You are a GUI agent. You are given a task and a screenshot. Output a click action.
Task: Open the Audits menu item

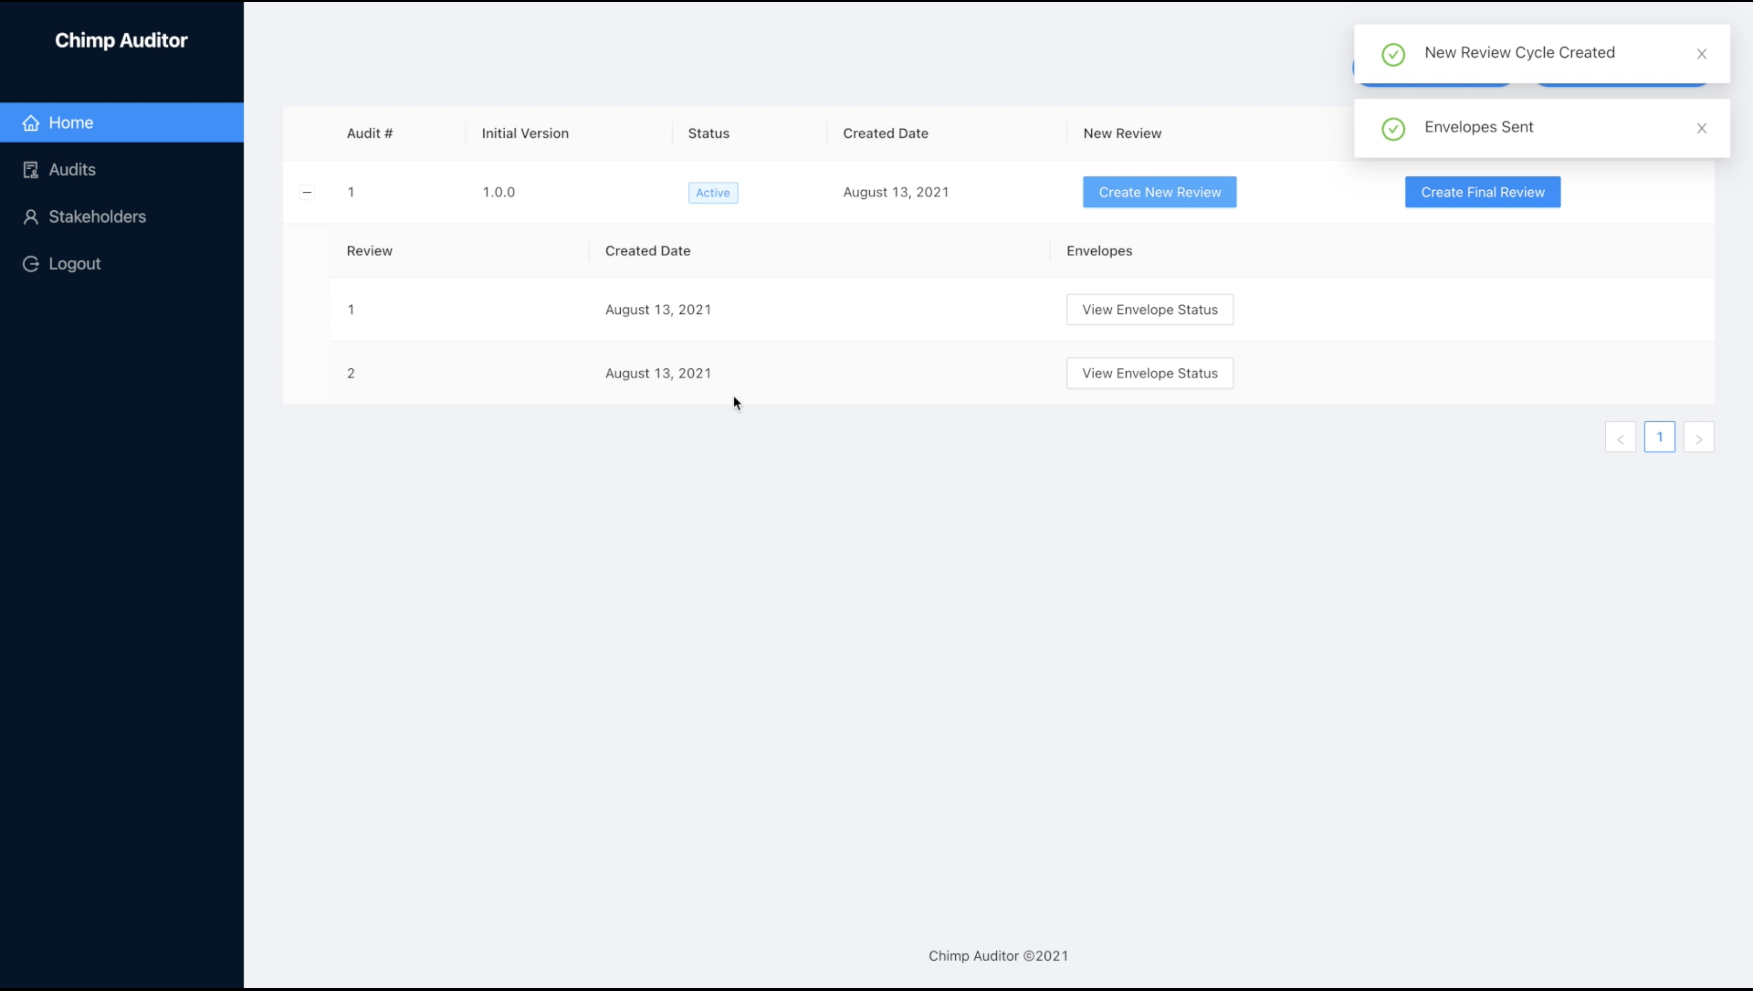pyautogui.click(x=72, y=169)
